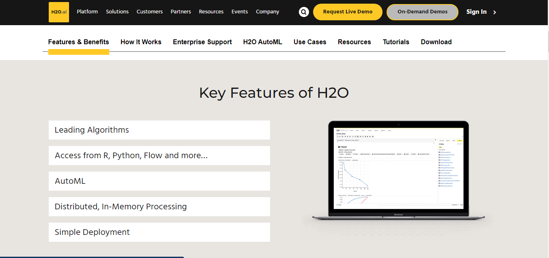
Task: Click the arrow next to Sign In
Action: [x=495, y=12]
